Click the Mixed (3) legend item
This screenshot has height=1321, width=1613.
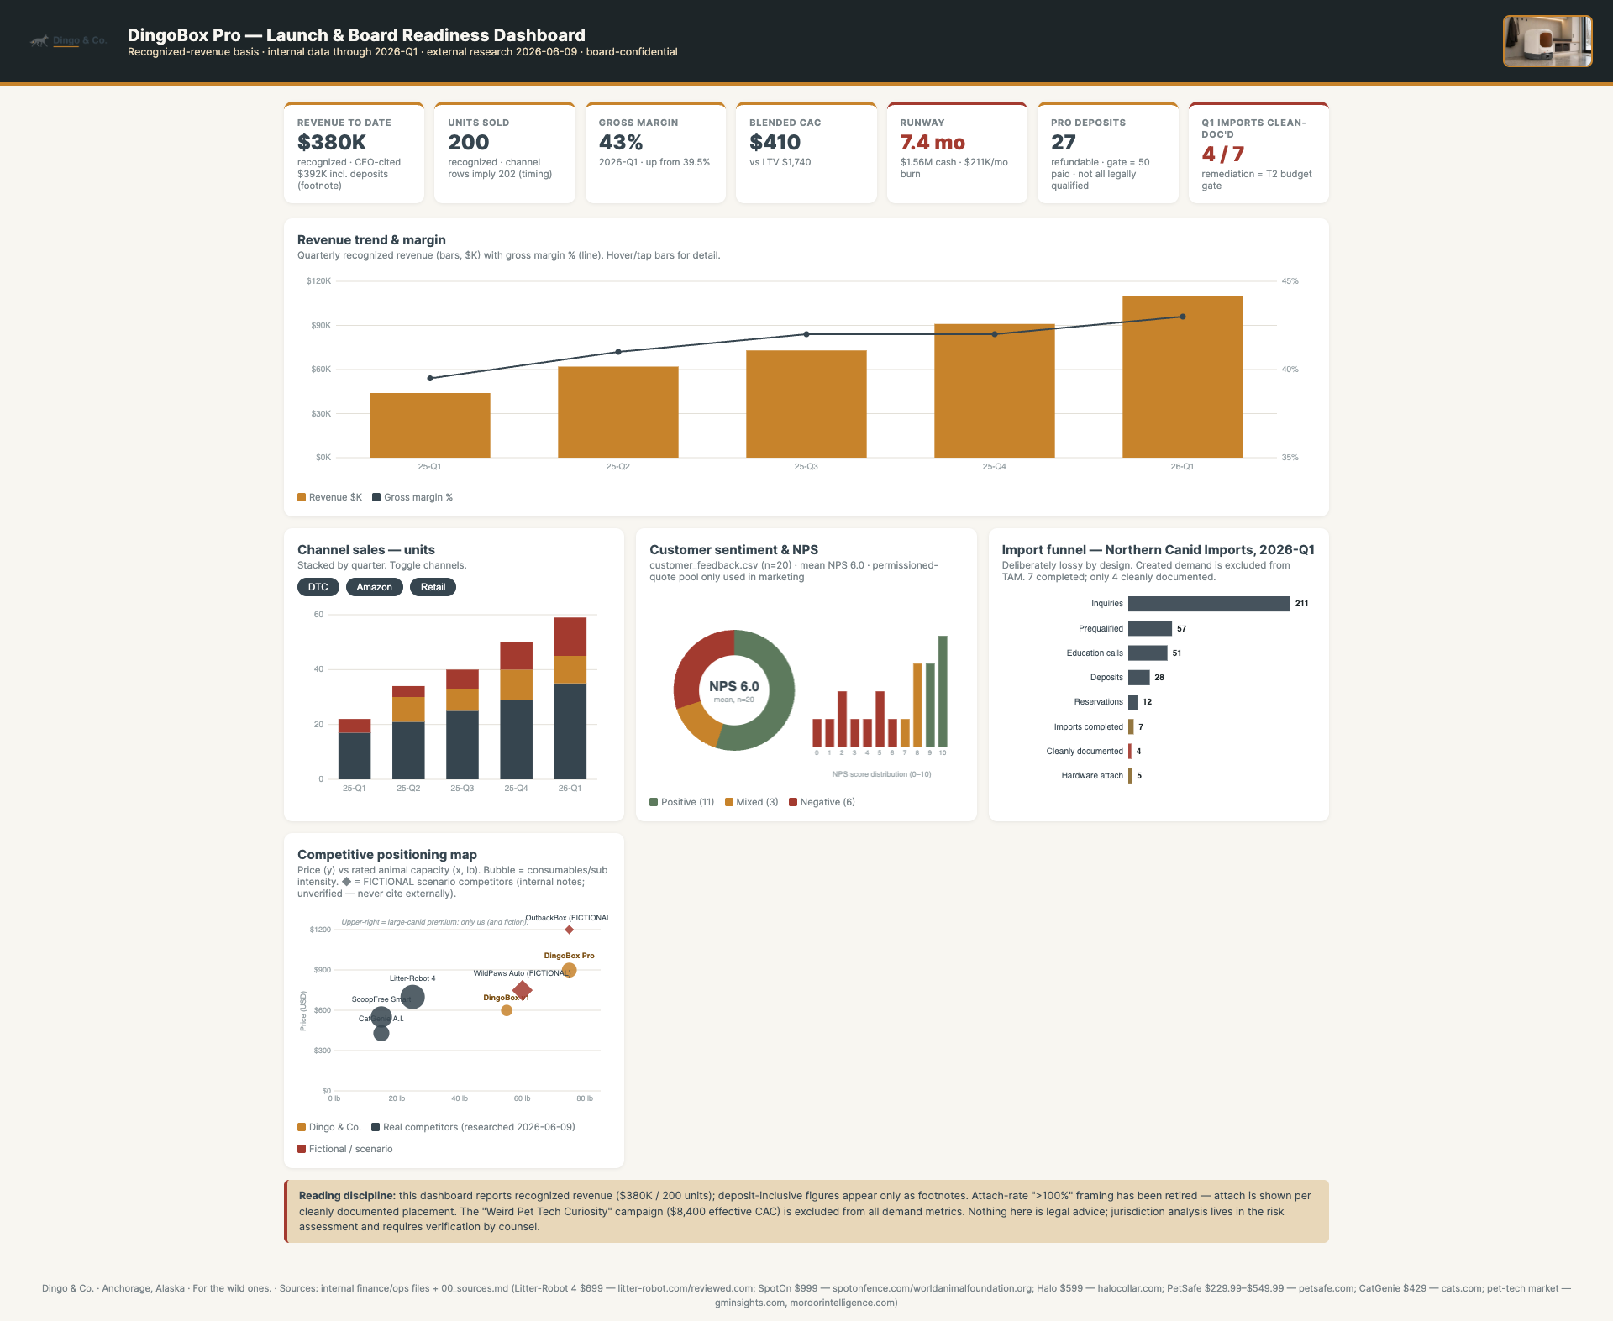(x=752, y=802)
